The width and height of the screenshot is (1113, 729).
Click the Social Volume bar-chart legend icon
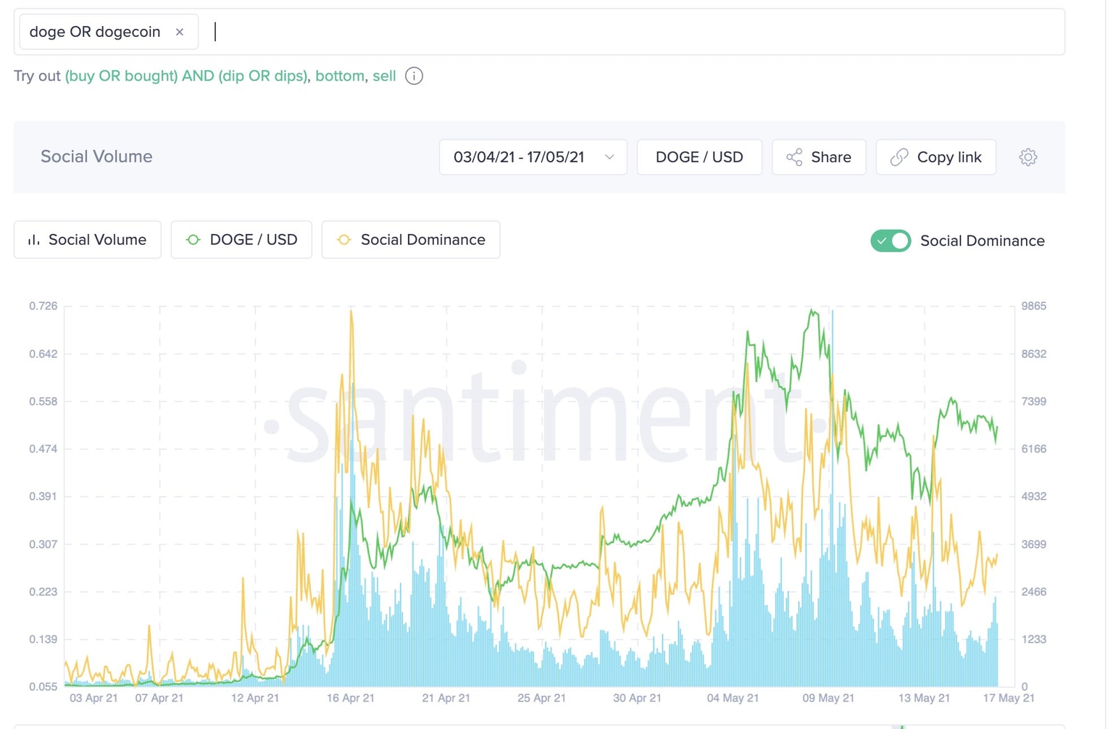click(33, 239)
